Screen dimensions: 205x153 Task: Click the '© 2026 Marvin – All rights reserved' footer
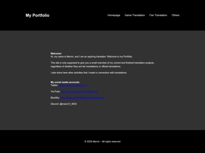click(102, 142)
